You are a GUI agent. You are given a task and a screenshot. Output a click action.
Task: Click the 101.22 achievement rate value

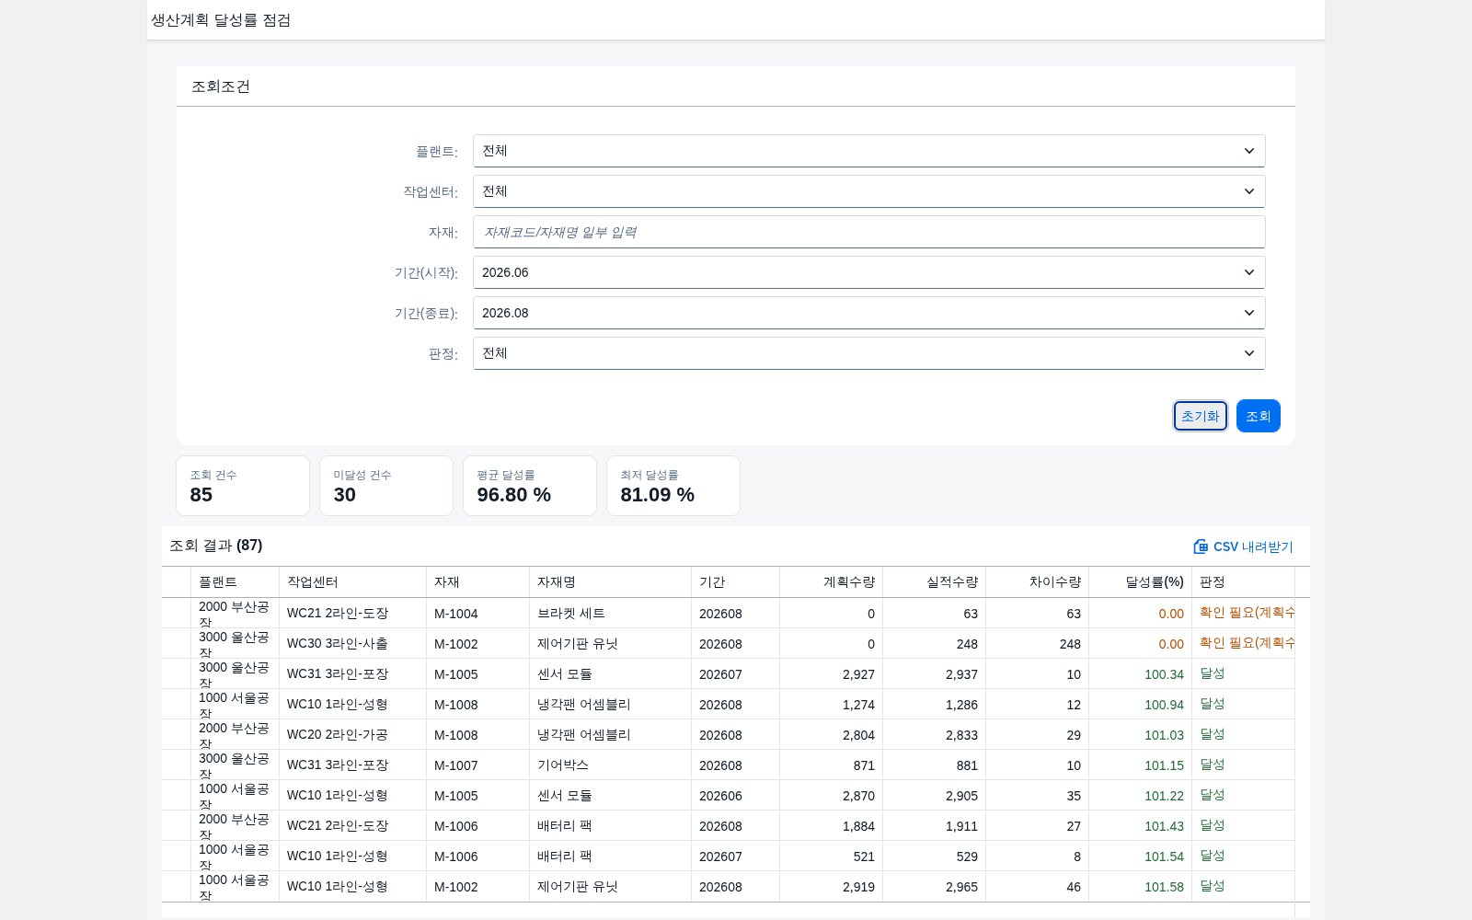pos(1164,796)
